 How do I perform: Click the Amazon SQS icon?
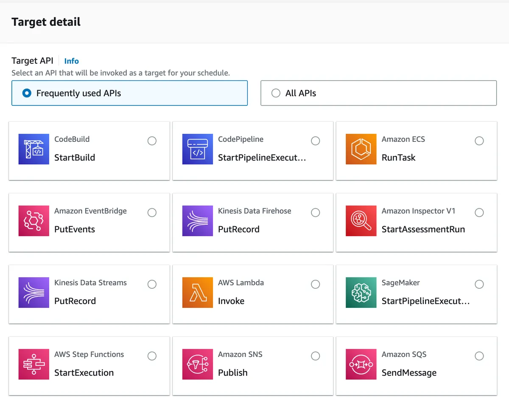361,364
